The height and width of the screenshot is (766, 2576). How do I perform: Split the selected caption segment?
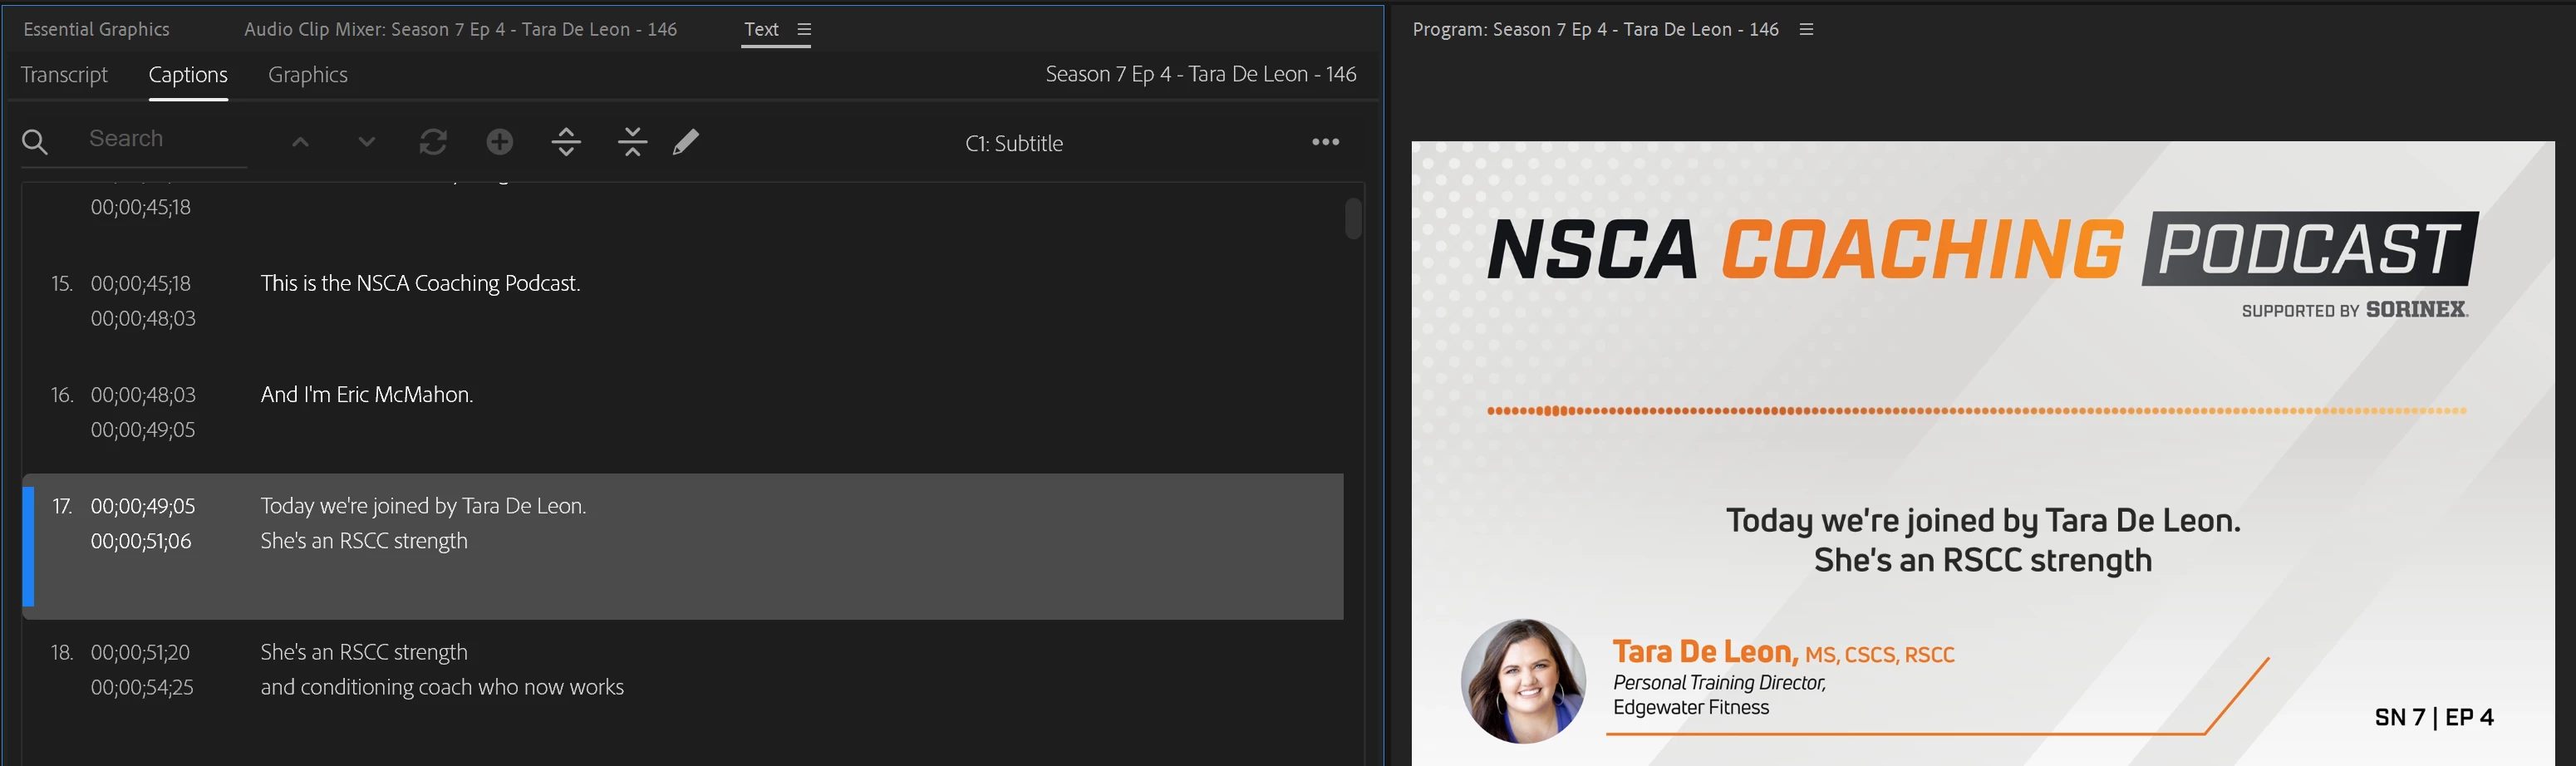pyautogui.click(x=566, y=142)
